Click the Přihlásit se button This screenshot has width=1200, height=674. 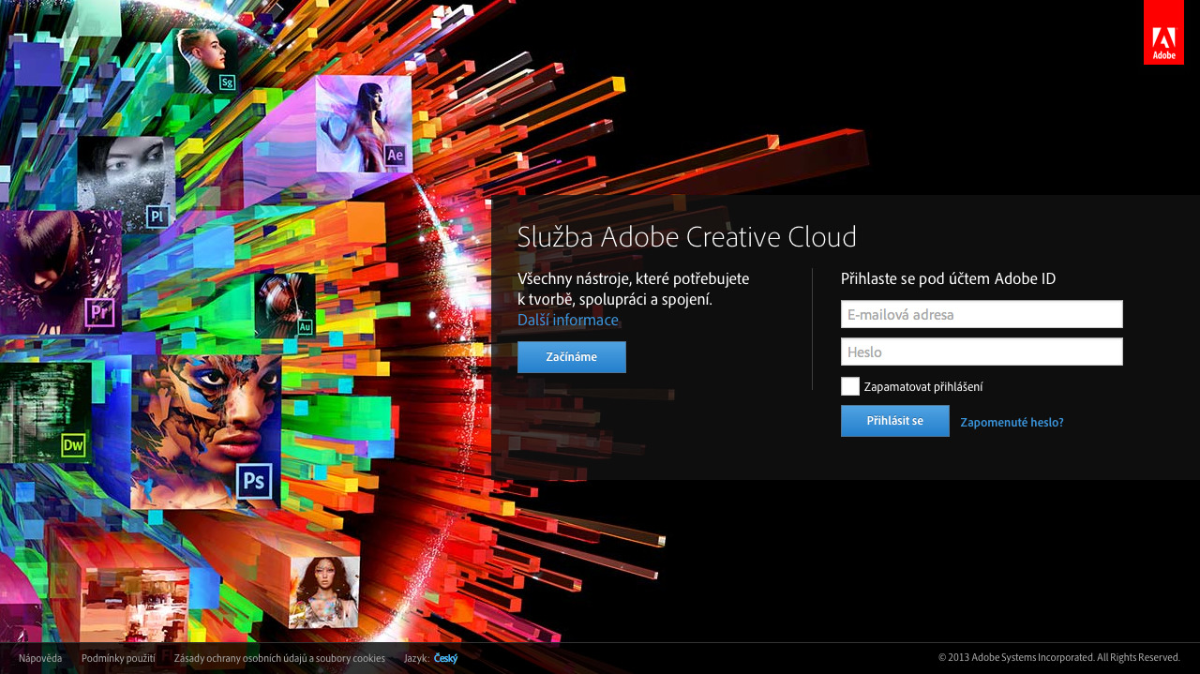pyautogui.click(x=895, y=421)
